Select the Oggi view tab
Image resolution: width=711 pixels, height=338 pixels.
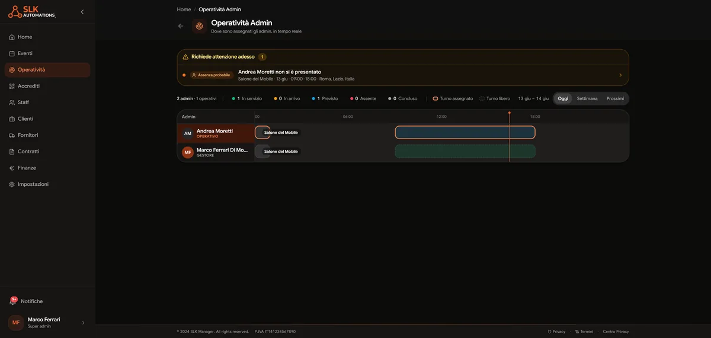(x=563, y=98)
